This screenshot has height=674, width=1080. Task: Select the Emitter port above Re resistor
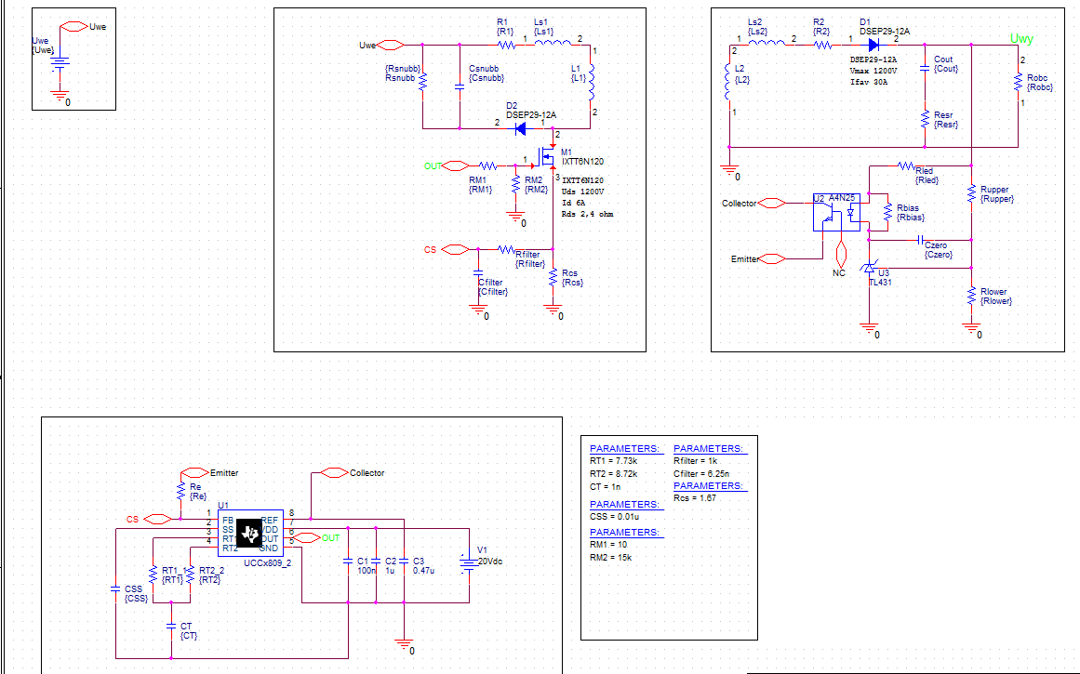(209, 473)
